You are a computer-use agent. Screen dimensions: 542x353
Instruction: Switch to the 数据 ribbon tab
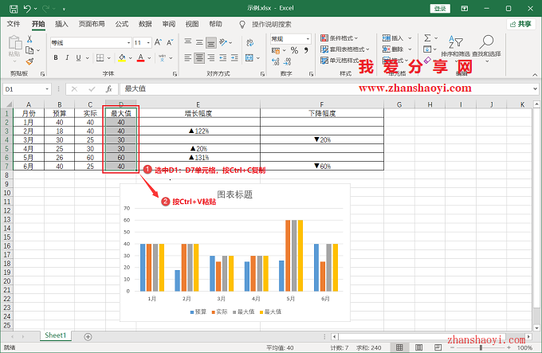(145, 24)
